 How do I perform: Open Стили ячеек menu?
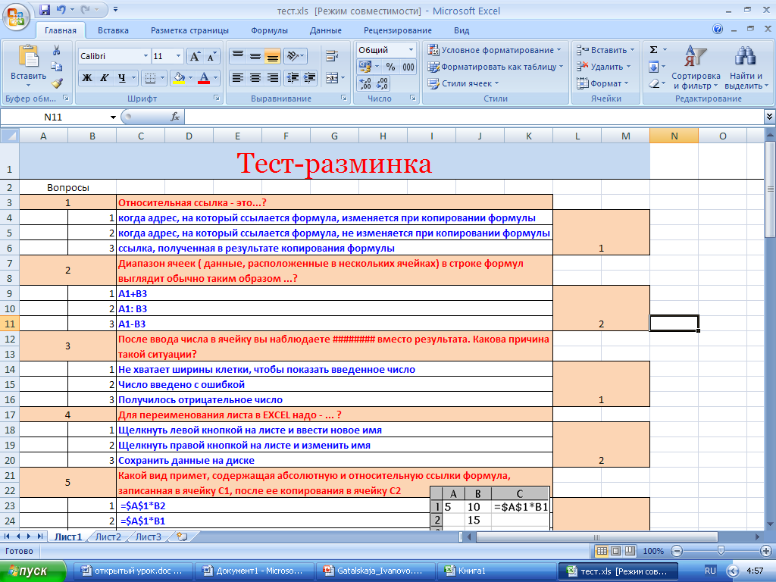463,83
